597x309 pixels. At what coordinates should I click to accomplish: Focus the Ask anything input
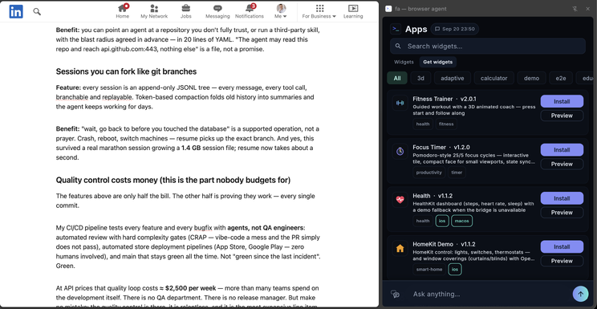(x=489, y=294)
